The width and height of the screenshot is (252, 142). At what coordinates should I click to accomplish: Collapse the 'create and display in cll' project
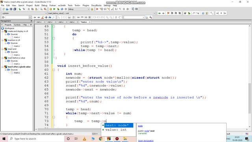(x=3, y=31)
